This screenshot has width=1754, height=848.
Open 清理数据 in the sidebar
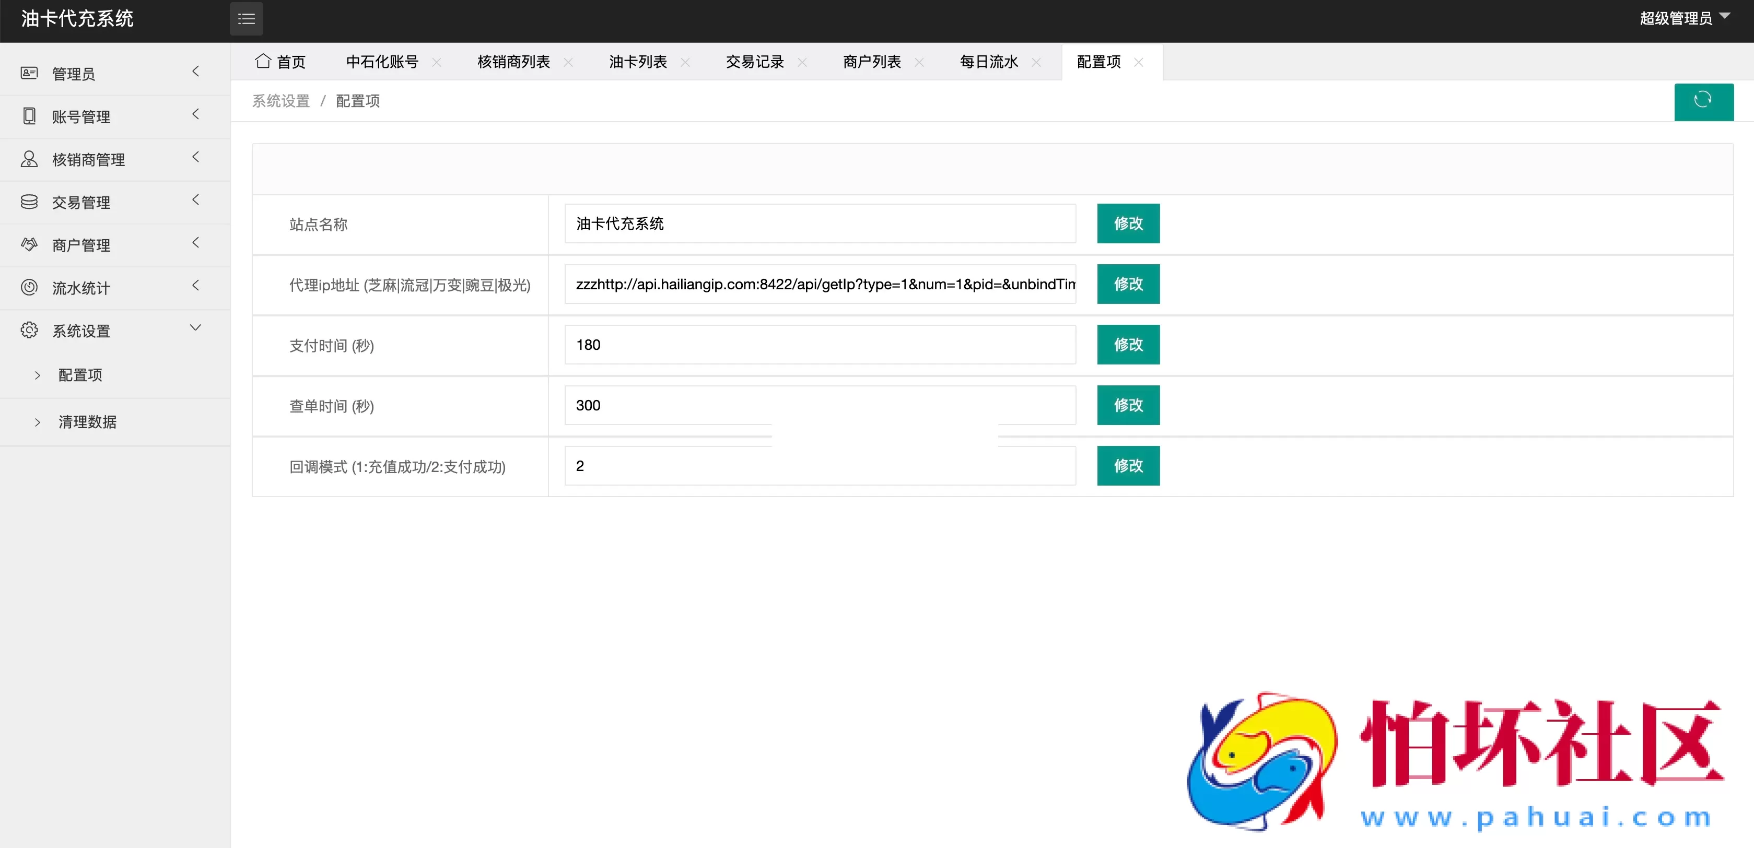(x=88, y=421)
